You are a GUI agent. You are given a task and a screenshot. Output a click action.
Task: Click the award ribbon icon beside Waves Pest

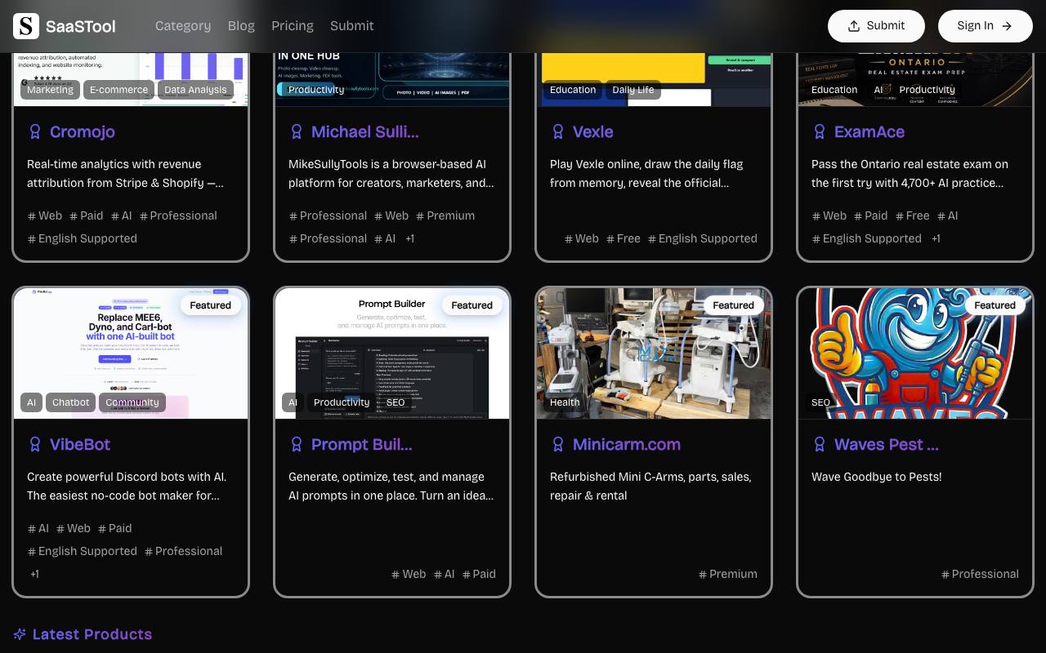(x=820, y=444)
